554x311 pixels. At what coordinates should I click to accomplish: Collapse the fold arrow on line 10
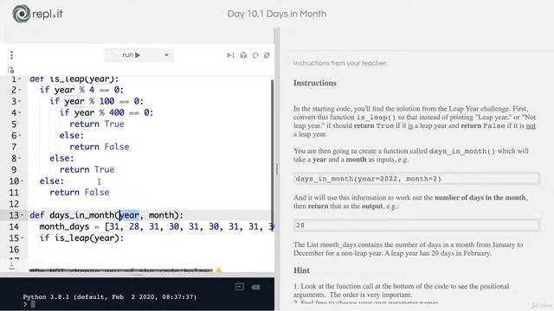click(x=23, y=181)
